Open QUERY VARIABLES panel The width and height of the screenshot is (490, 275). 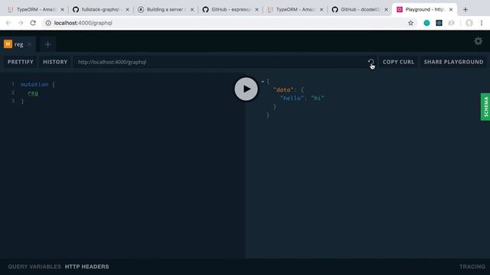pyautogui.click(x=34, y=267)
